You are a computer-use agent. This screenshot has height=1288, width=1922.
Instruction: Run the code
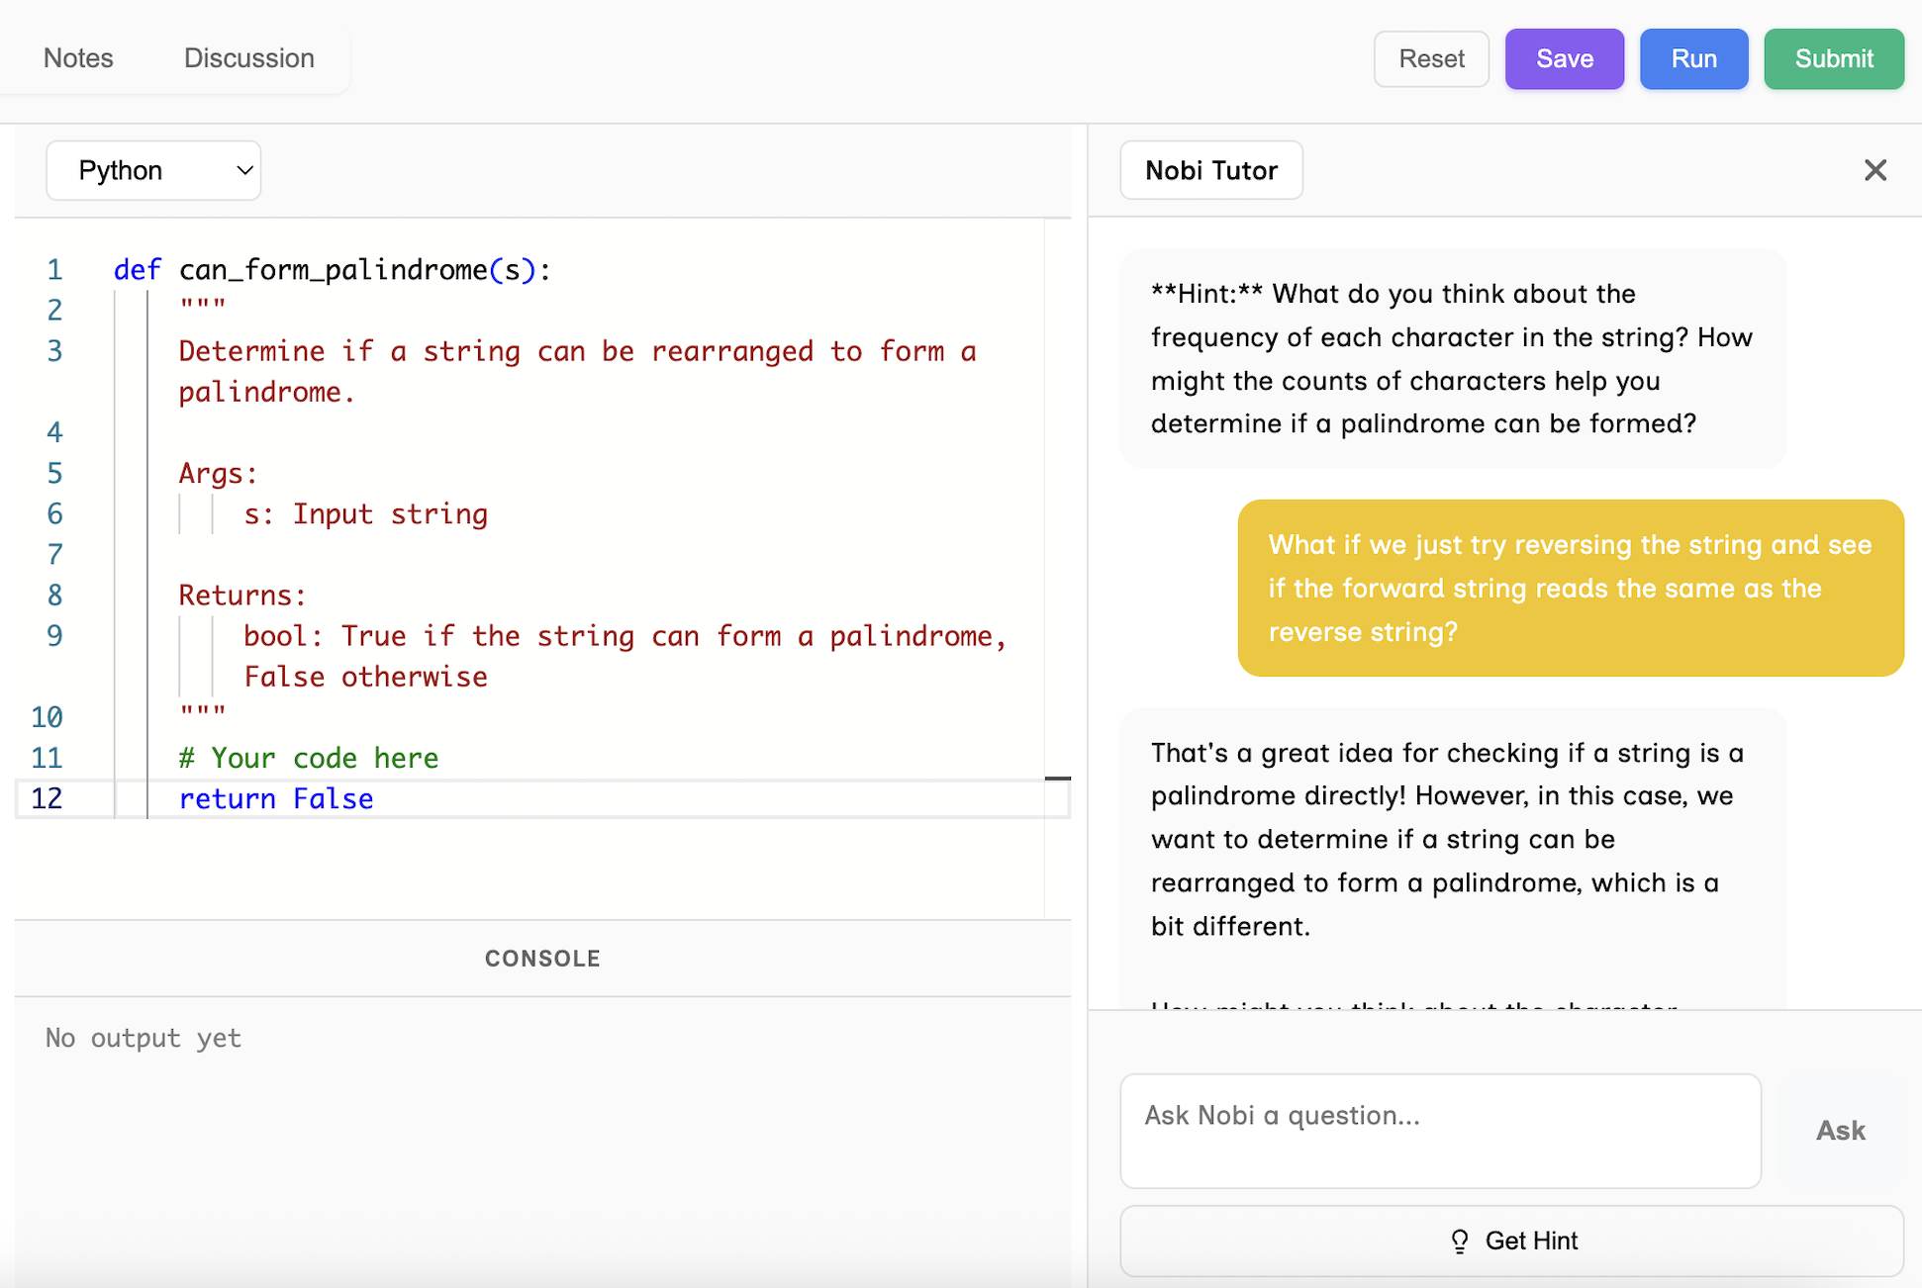coord(1693,59)
